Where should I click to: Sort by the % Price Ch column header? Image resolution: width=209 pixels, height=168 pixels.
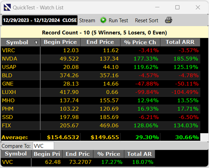(x=140, y=42)
